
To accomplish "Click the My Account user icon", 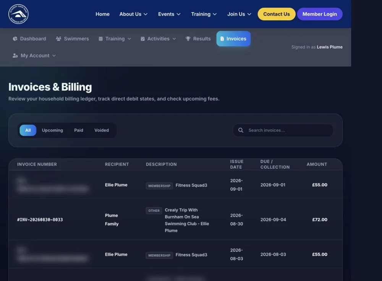I will tap(15, 55).
